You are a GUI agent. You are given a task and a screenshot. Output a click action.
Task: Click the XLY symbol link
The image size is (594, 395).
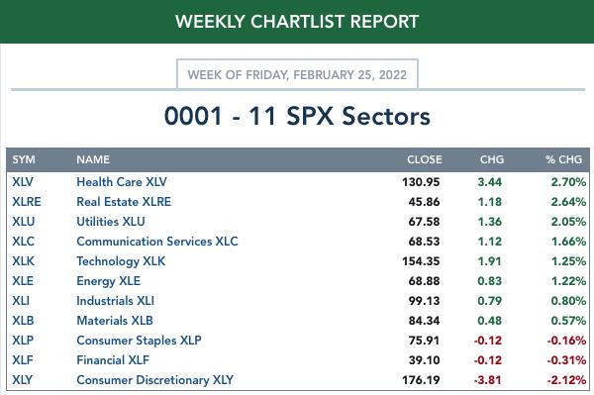23,380
